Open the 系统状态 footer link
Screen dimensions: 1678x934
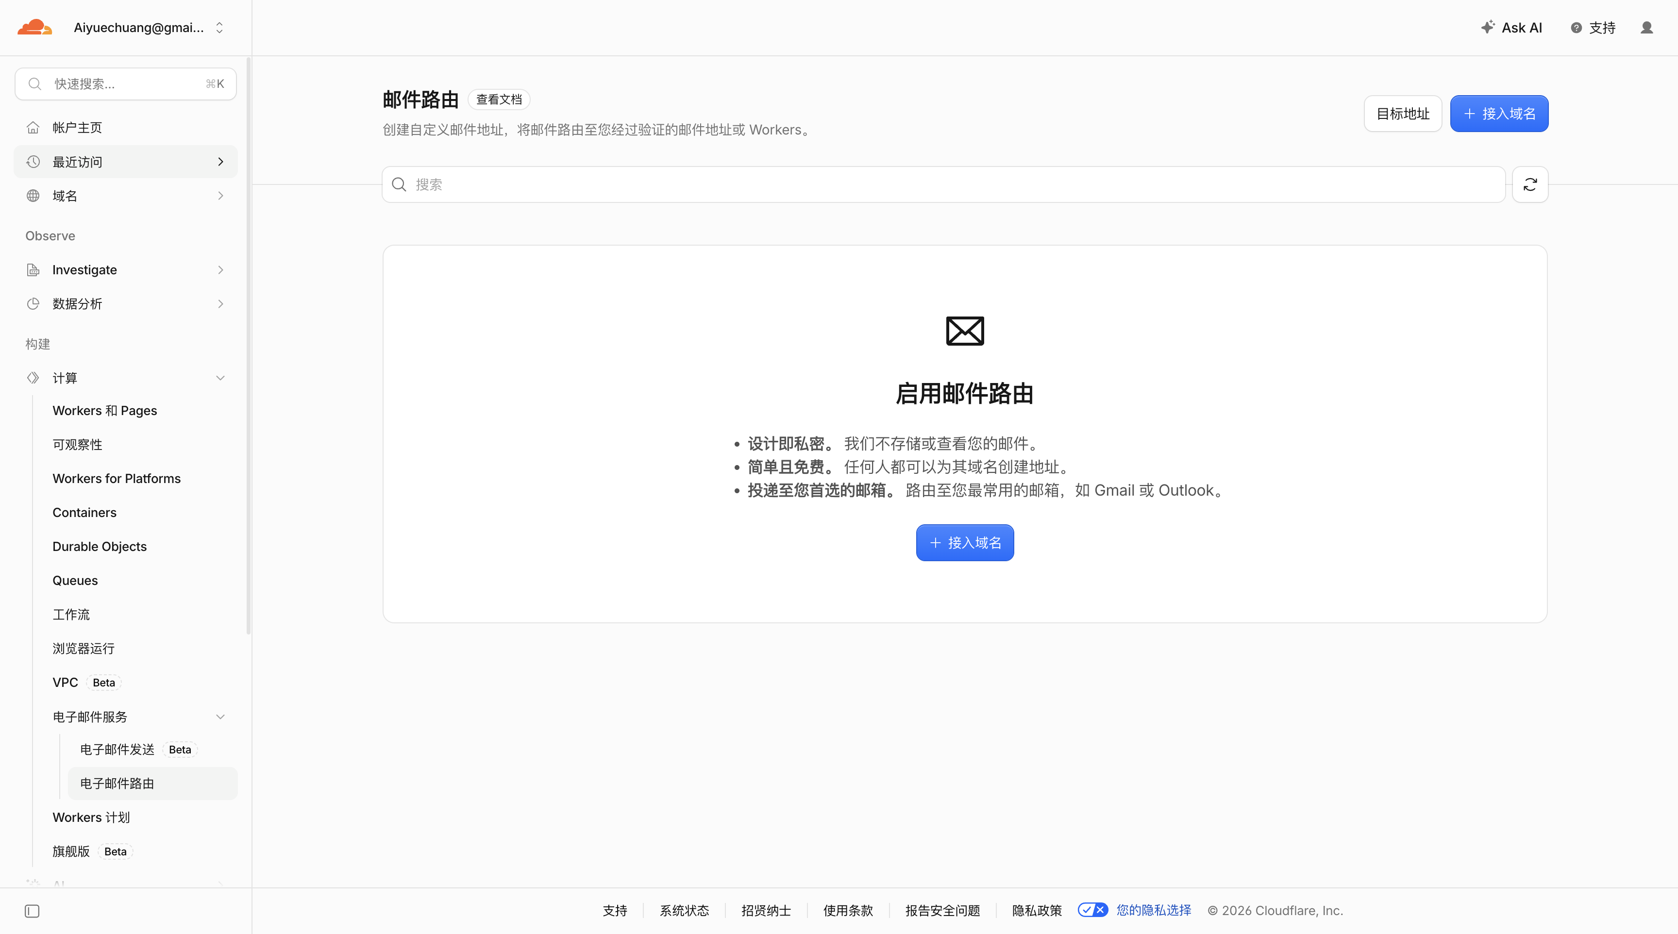684,911
